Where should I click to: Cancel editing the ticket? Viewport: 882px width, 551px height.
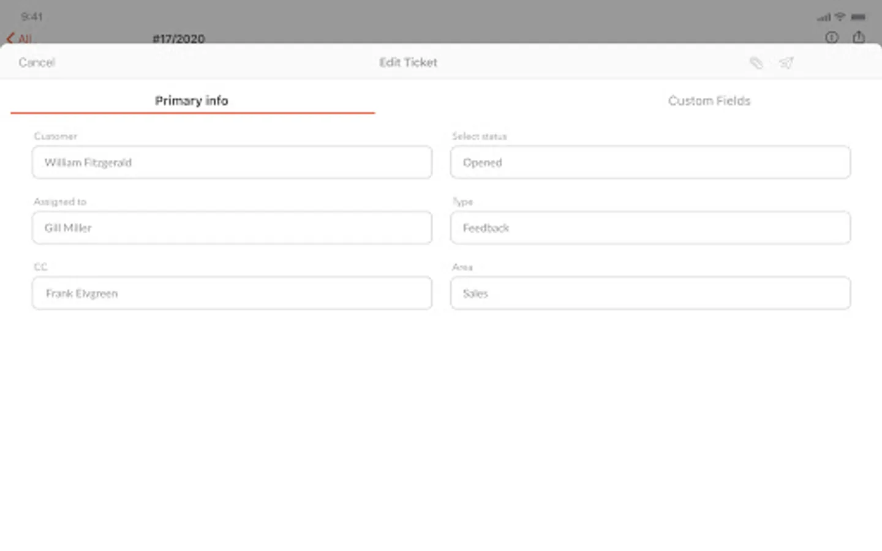(37, 62)
